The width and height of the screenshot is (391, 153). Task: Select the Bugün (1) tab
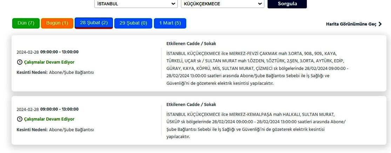[x=57, y=23]
